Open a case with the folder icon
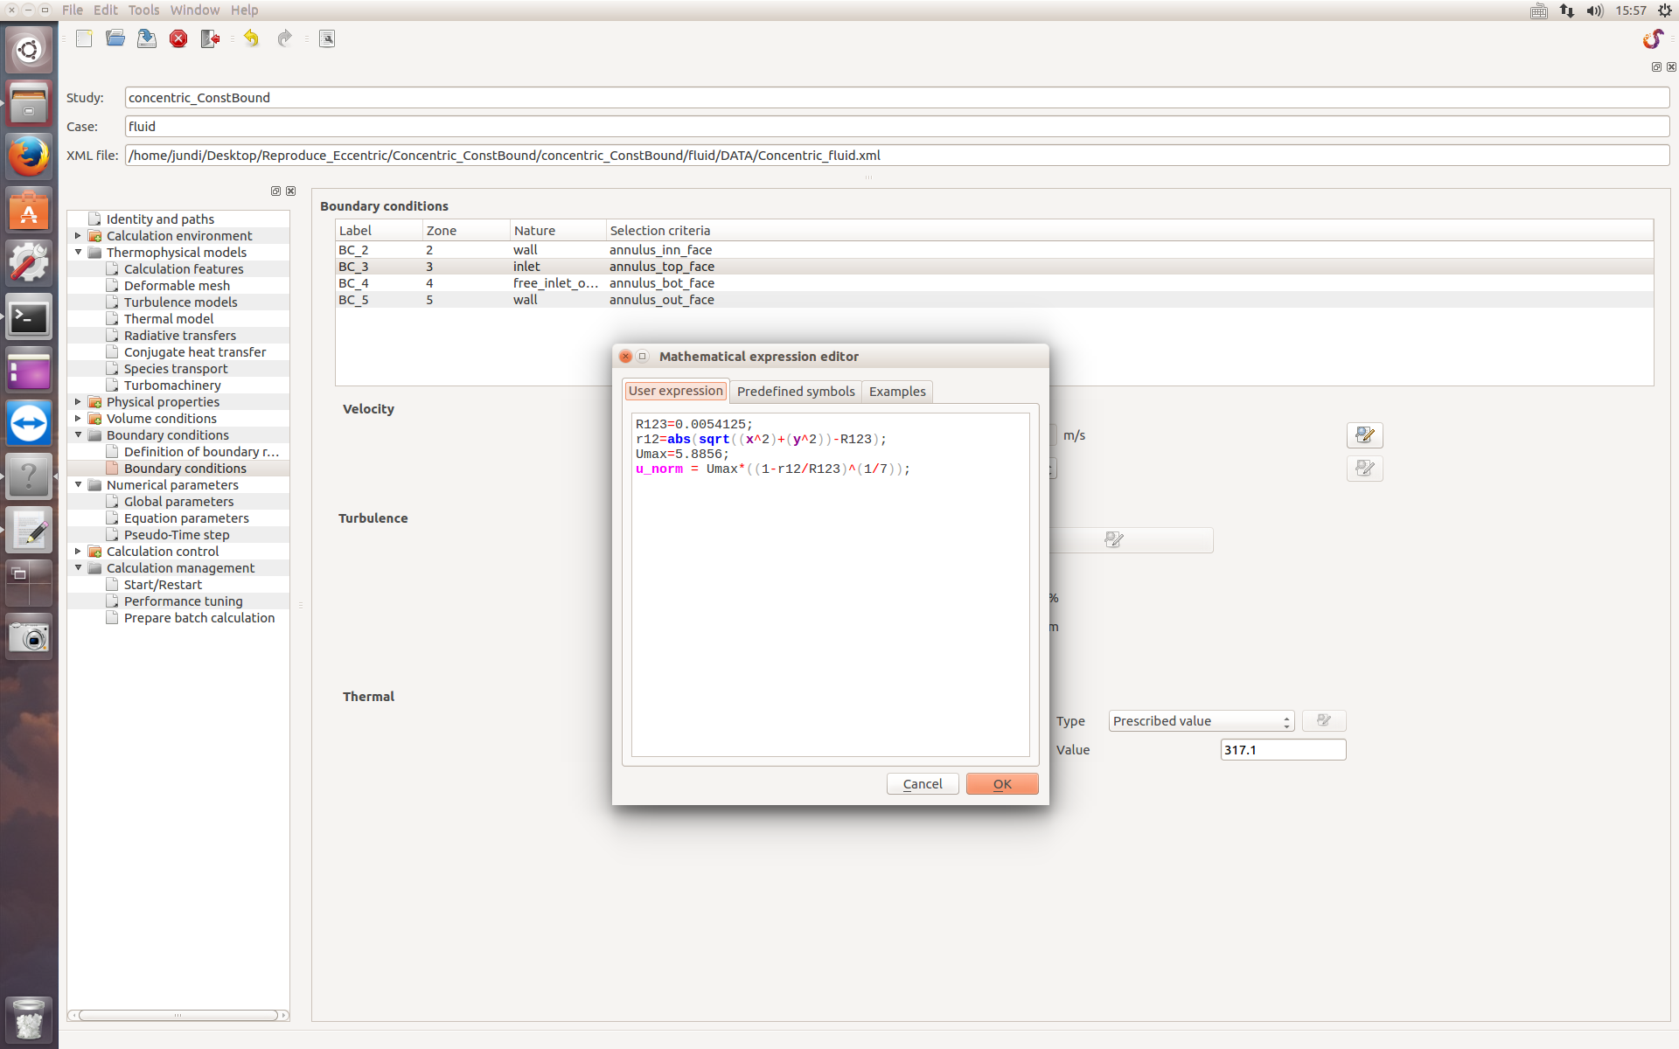Image resolution: width=1679 pixels, height=1049 pixels. pyautogui.click(x=115, y=38)
